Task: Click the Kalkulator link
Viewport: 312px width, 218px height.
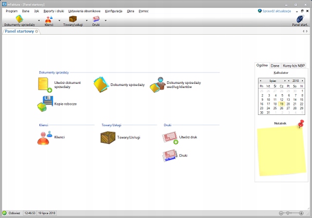Action: click(x=280, y=74)
